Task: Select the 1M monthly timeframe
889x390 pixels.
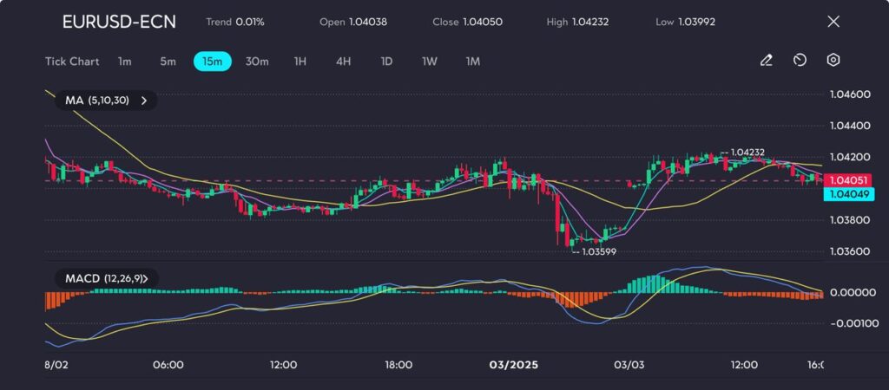Action: pyautogui.click(x=472, y=62)
